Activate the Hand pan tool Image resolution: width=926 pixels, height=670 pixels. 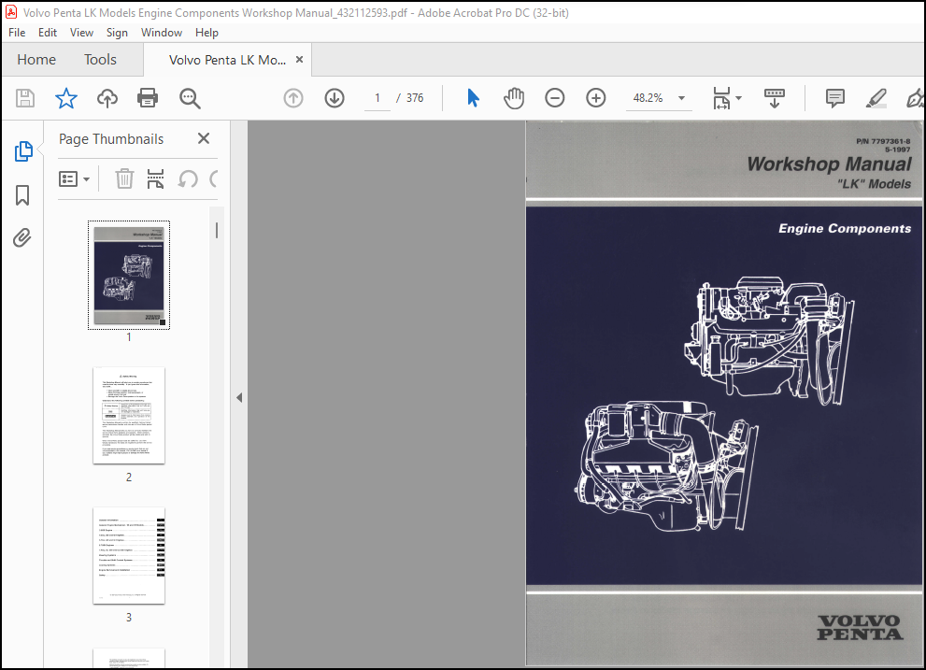(x=514, y=98)
